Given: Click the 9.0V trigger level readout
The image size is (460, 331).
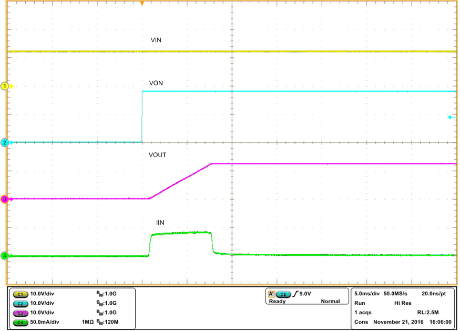Looking at the screenshot, I should click(x=305, y=293).
